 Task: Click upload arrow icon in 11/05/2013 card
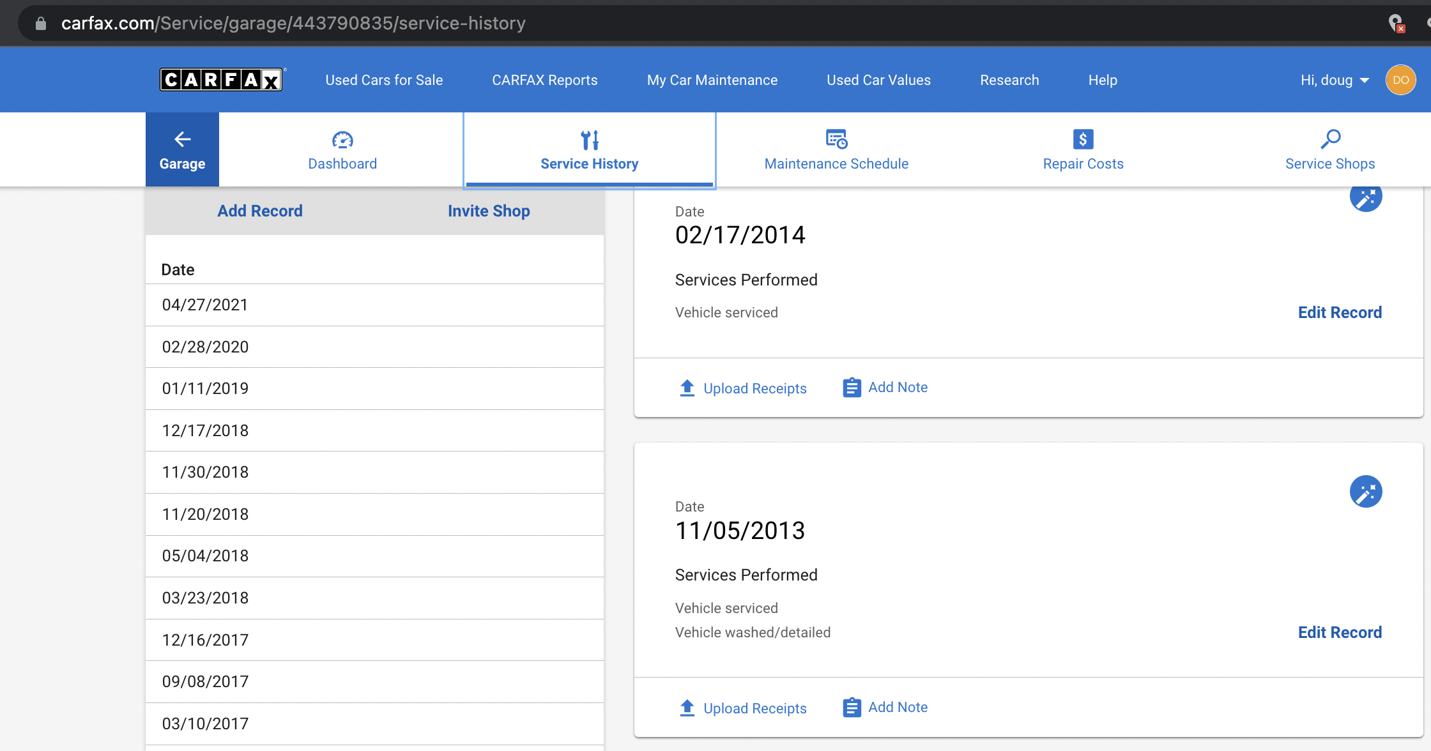point(687,708)
